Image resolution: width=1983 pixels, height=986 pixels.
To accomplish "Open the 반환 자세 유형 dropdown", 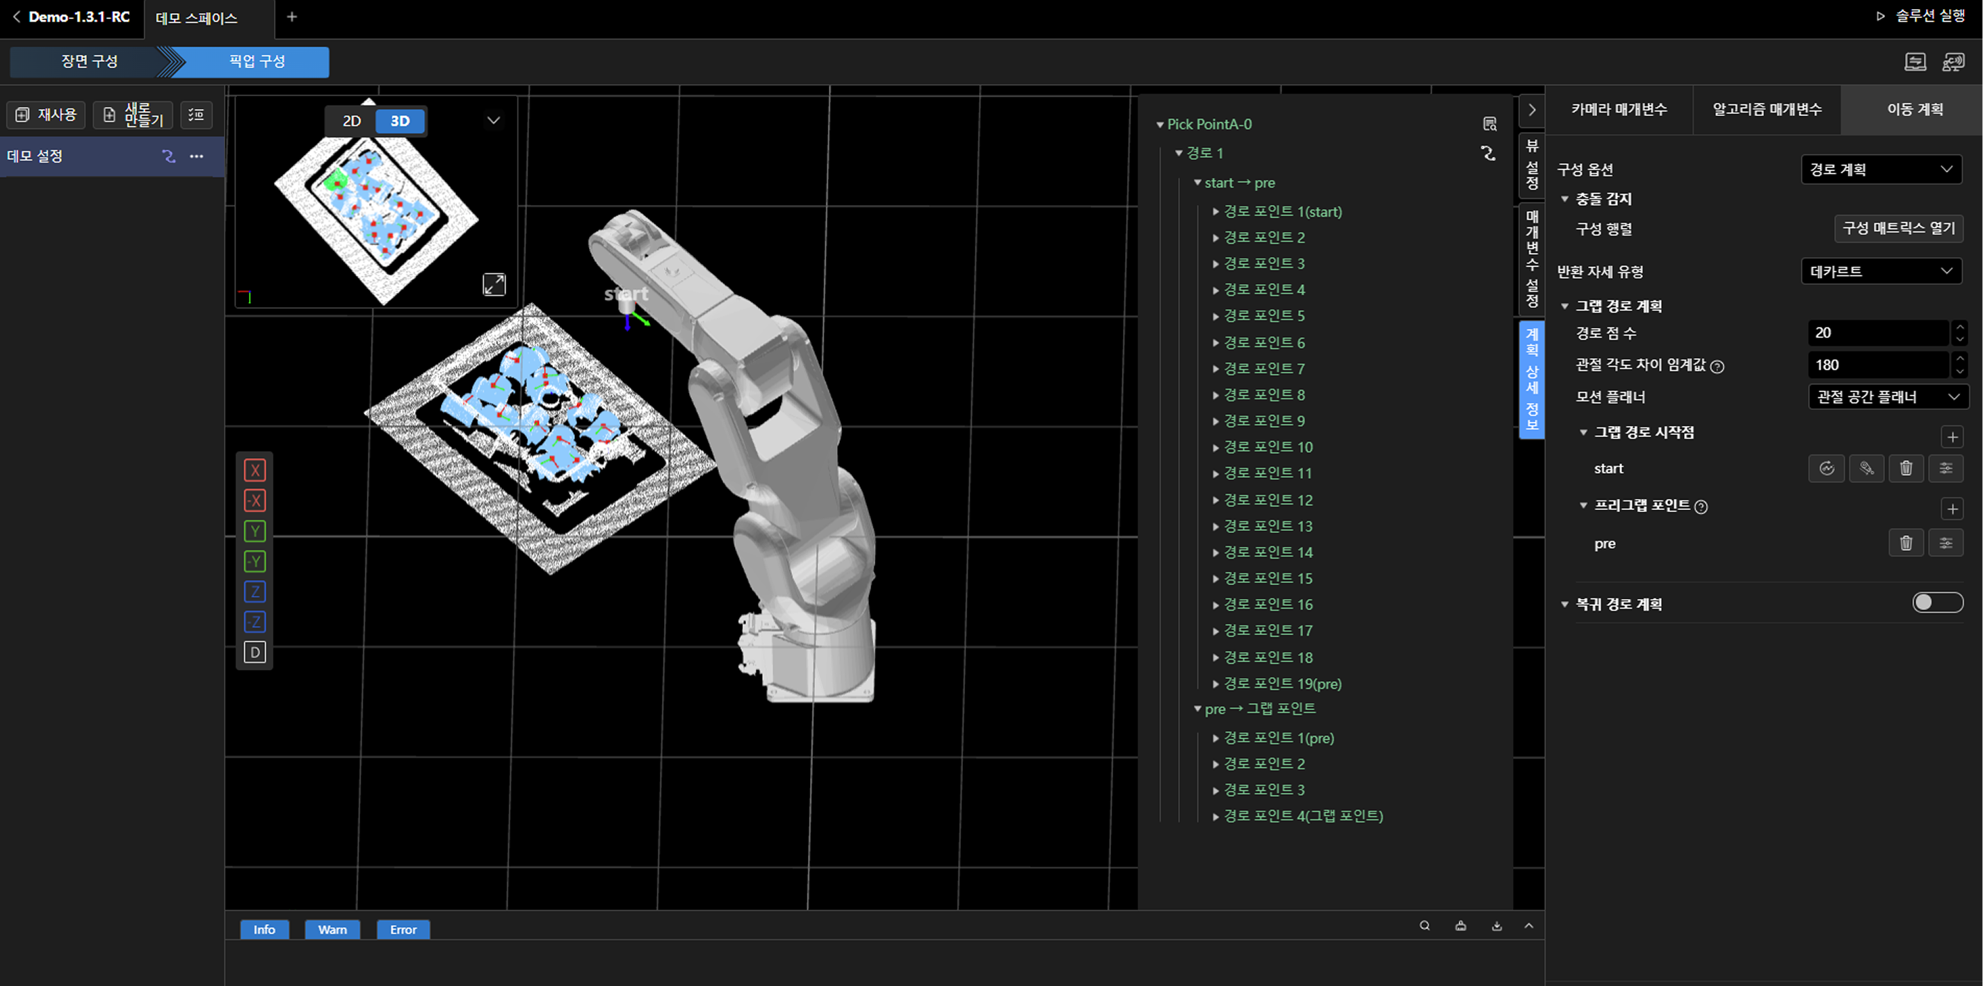I will [x=1881, y=271].
